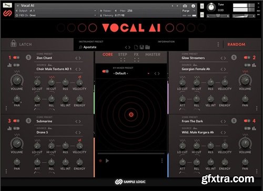Click core 4 Volume knob
The width and height of the screenshot is (263, 191).
point(245,143)
